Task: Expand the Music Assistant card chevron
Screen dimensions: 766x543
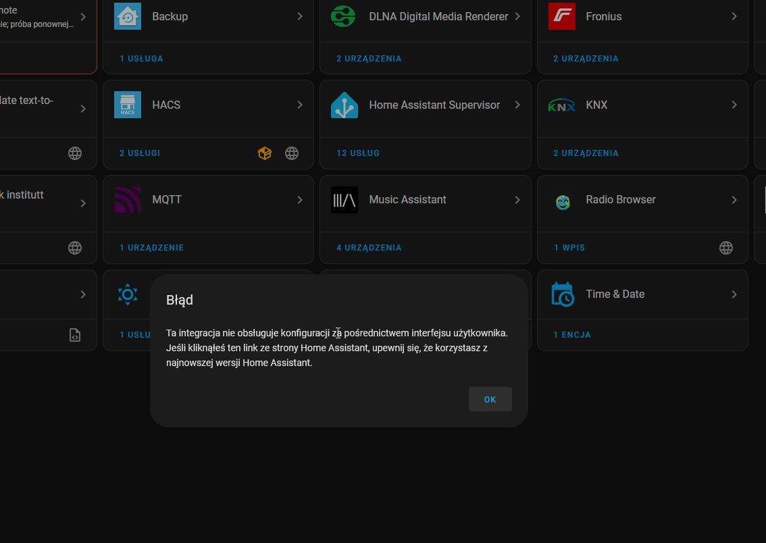Action: tap(517, 200)
